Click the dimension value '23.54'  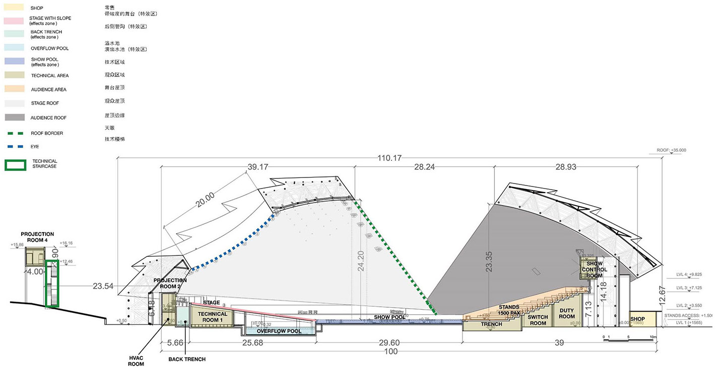(103, 286)
